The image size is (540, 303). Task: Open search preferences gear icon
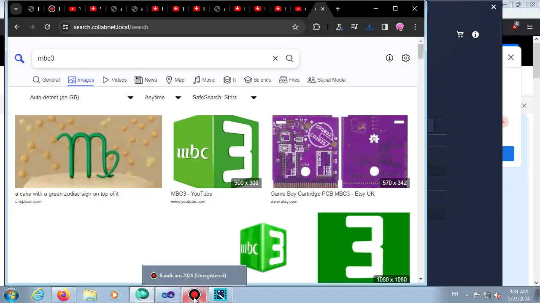[x=406, y=58]
